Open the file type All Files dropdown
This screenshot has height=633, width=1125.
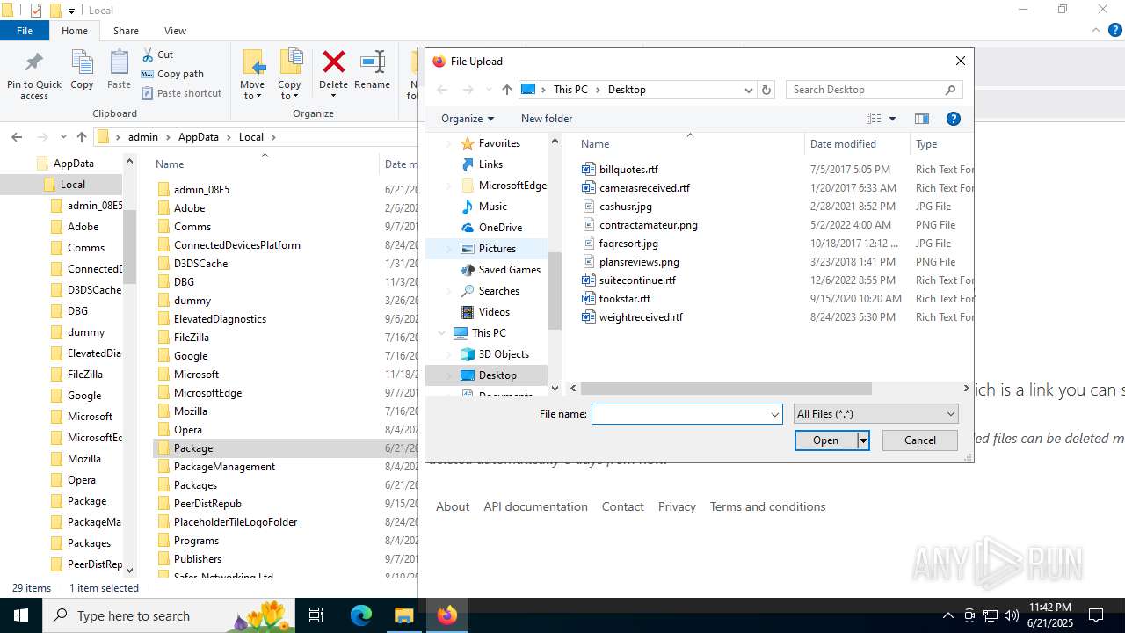pyautogui.click(x=875, y=414)
